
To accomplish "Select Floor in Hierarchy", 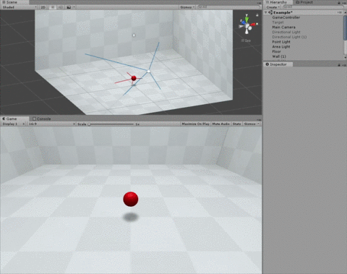I will tap(276, 51).
